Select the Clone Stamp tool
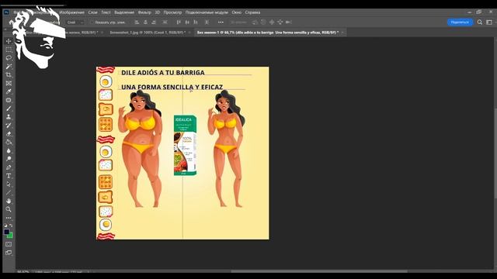 [9, 117]
